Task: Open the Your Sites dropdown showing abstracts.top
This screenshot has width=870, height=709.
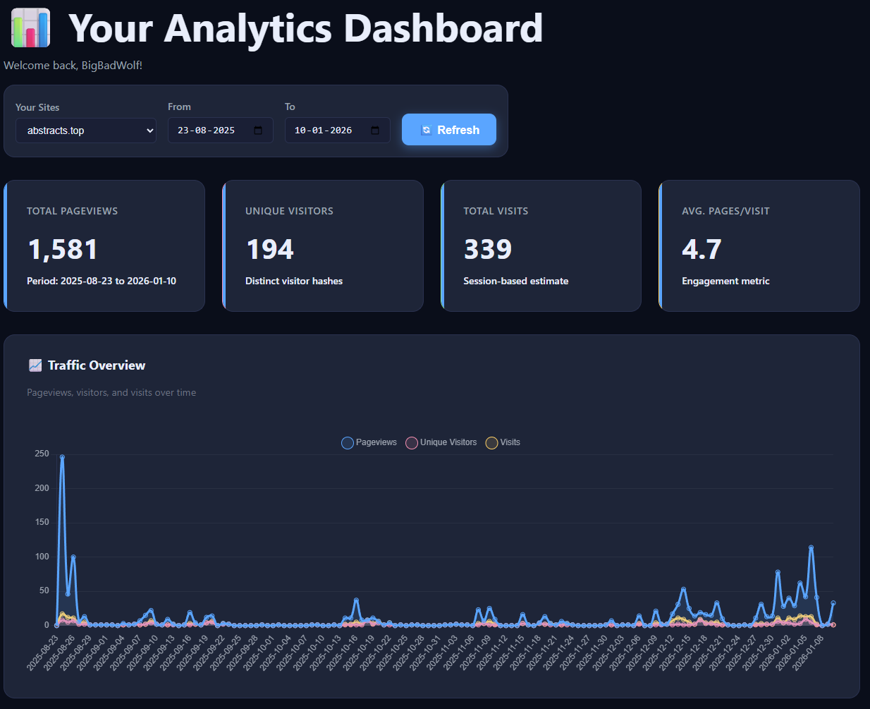Action: pos(85,131)
